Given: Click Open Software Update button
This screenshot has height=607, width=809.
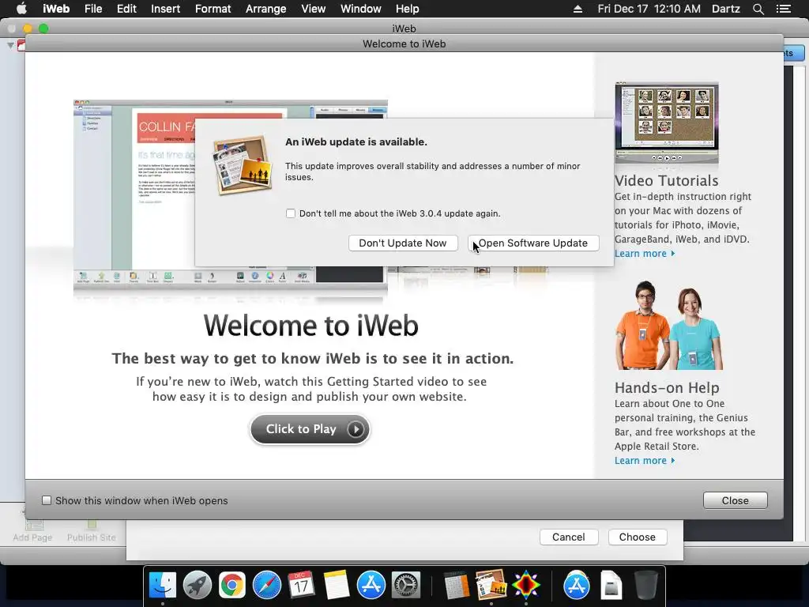Looking at the screenshot, I should coord(533,243).
